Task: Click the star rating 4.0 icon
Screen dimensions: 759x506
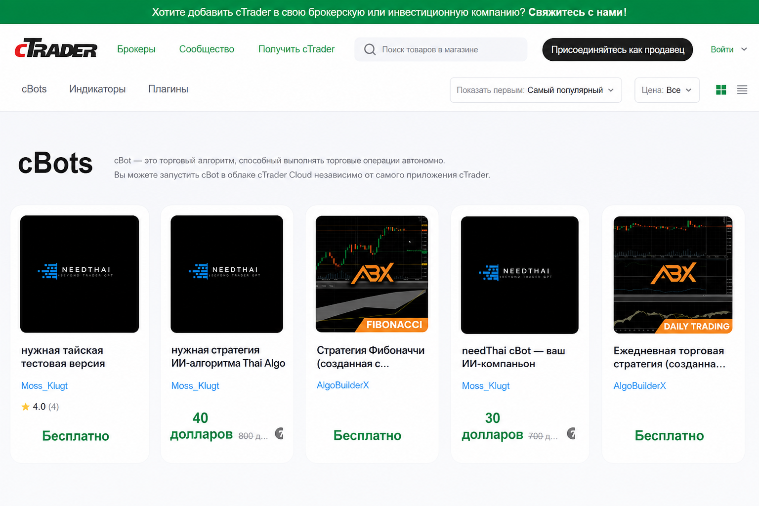Action: point(26,407)
